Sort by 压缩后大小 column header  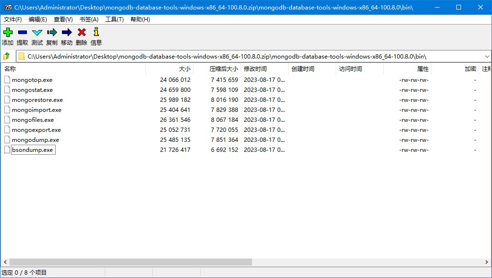point(217,69)
